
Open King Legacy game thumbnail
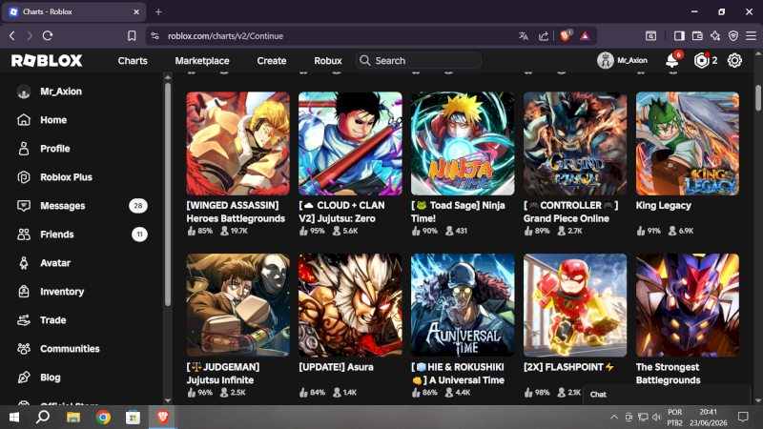point(688,144)
